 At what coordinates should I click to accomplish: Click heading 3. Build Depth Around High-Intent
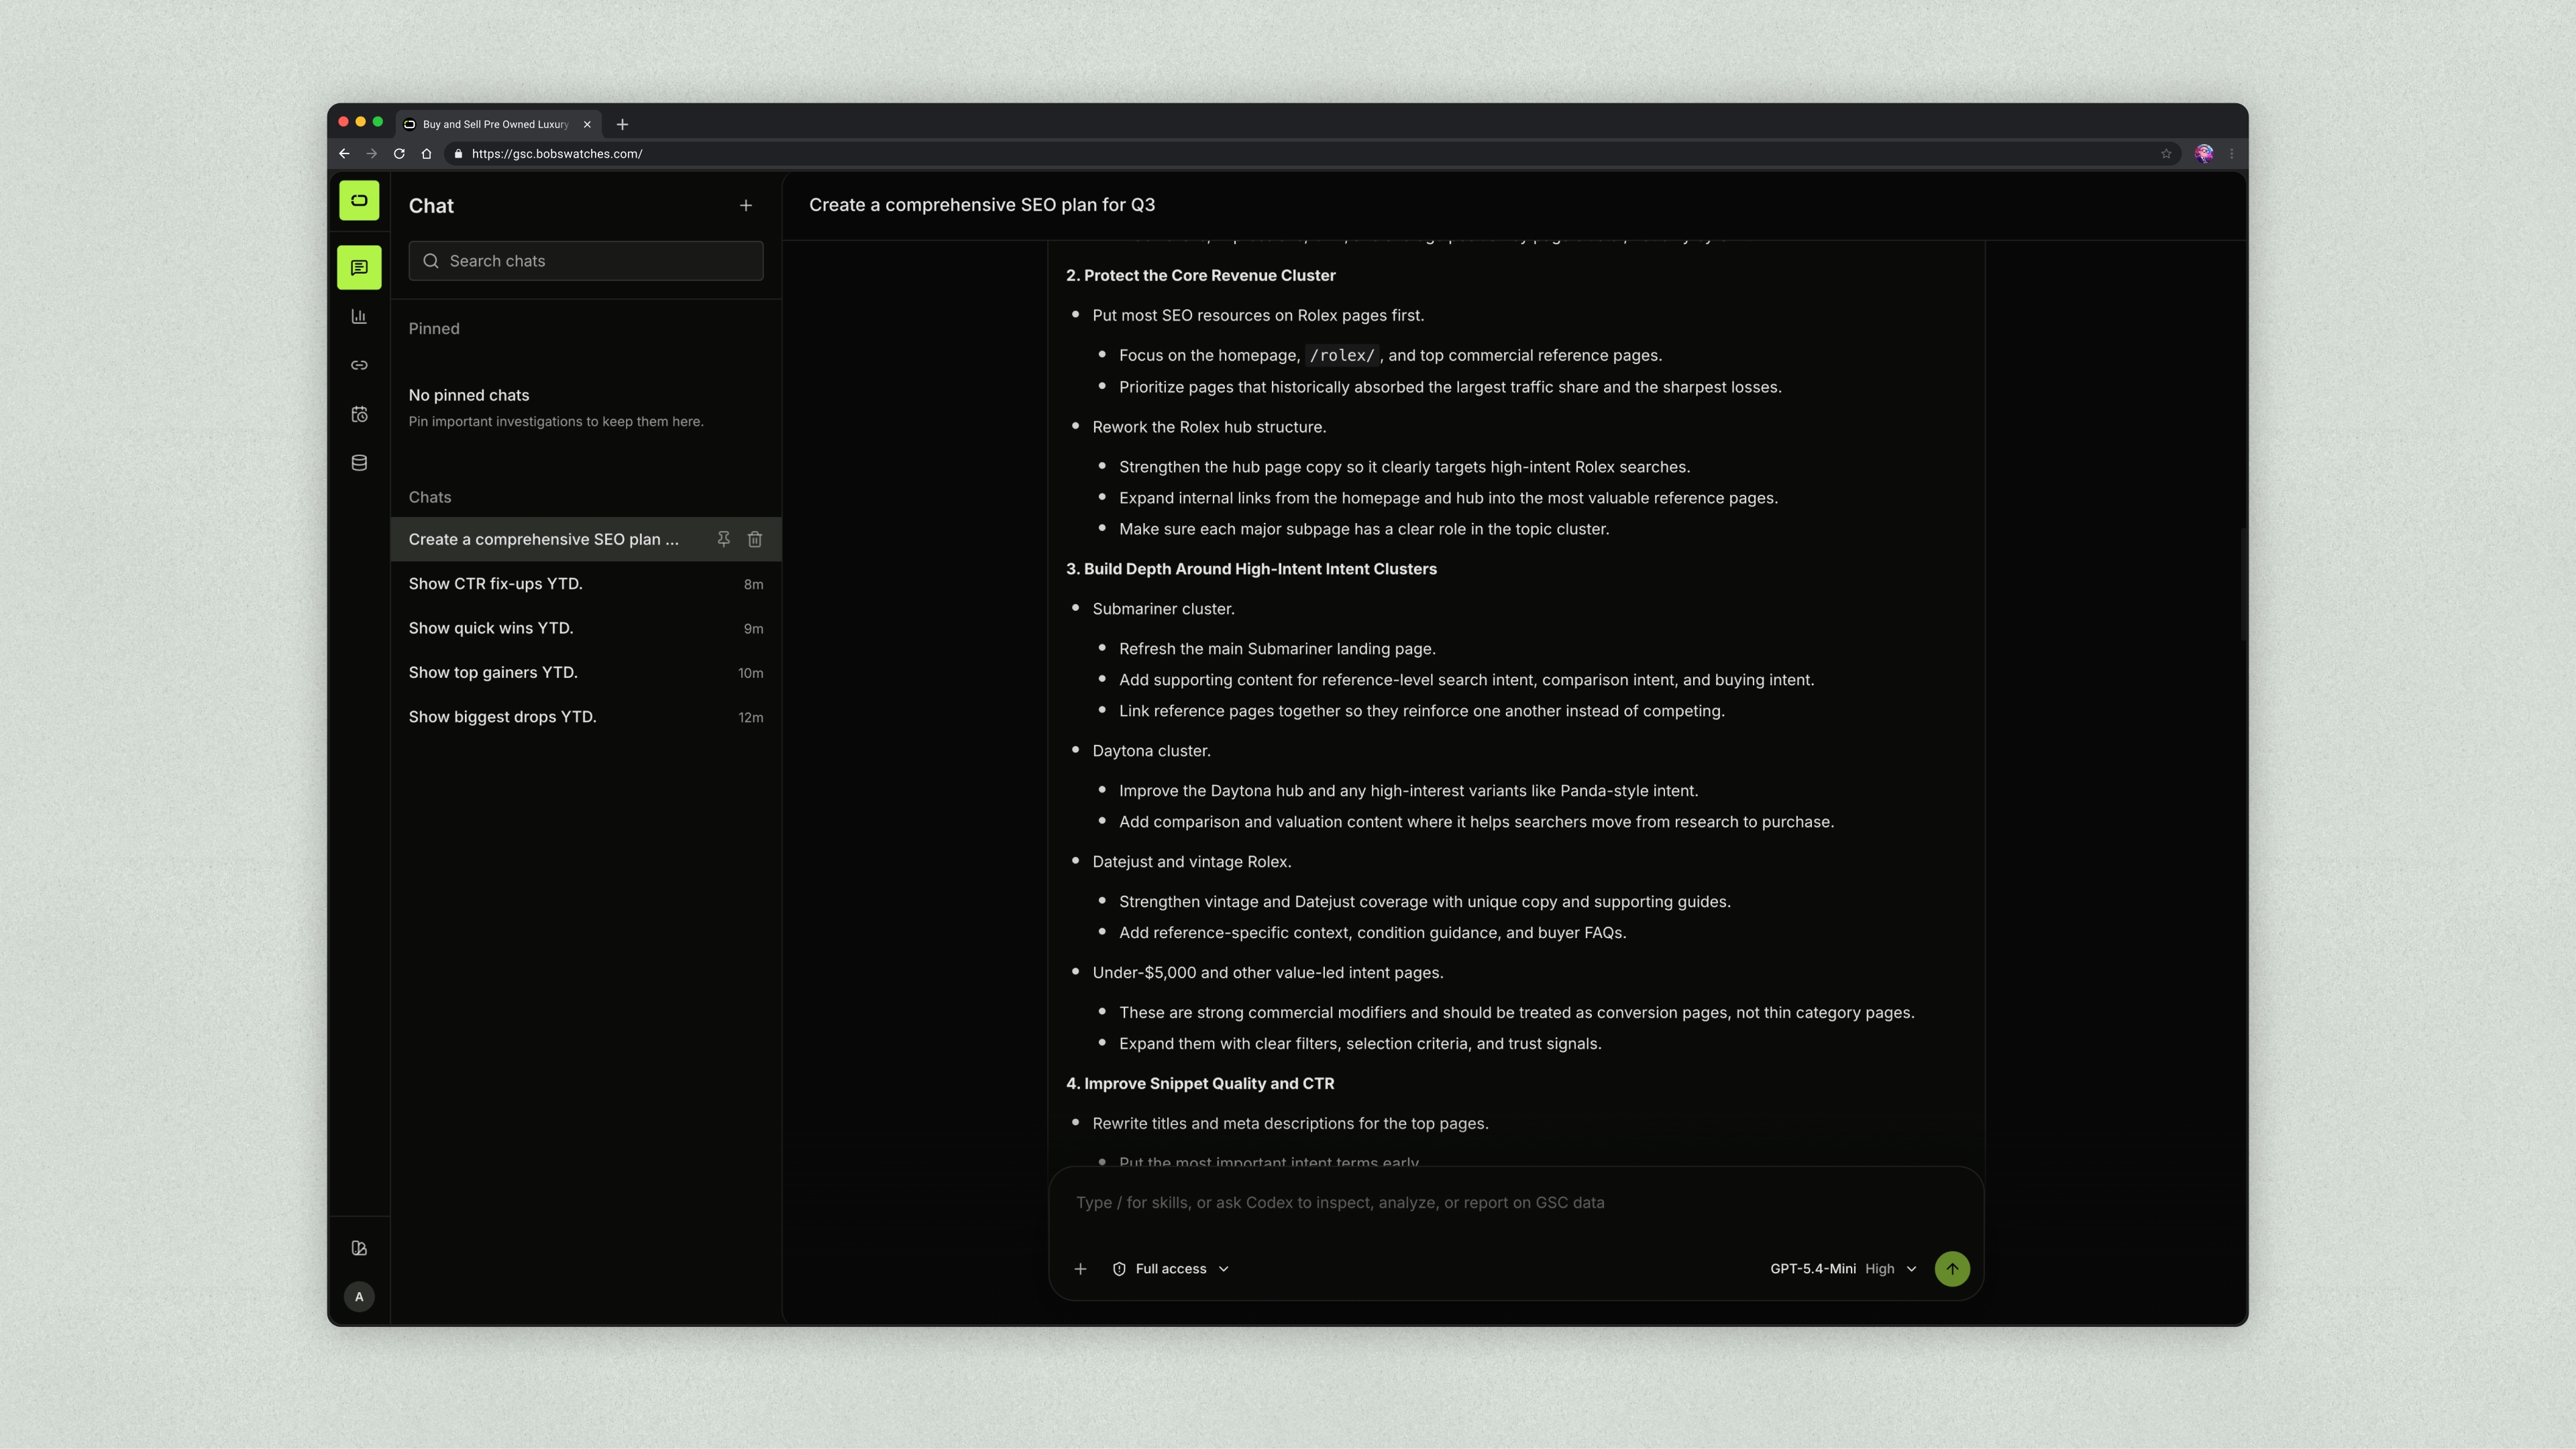coord(1251,569)
